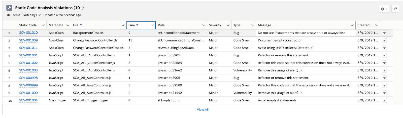Image resolution: width=403 pixels, height=118 pixels.
Task: Open record SCV-001009
Action: [x=28, y=40]
